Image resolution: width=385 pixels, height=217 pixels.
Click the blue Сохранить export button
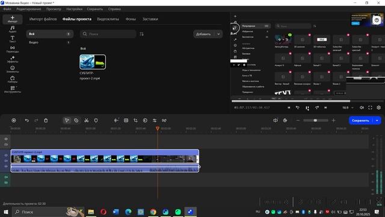[x=361, y=121]
